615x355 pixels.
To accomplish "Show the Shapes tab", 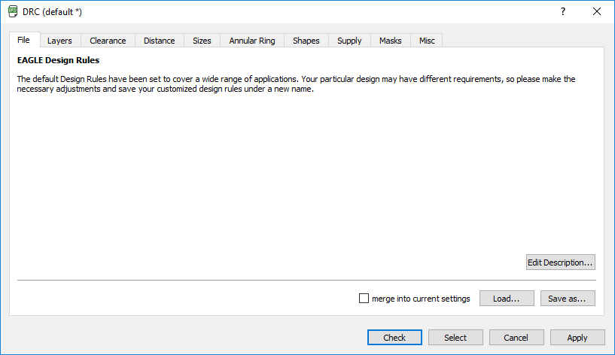I will point(306,41).
